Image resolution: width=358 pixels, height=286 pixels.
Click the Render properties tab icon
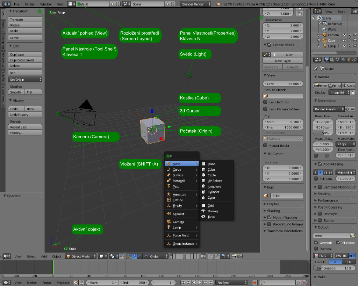tap(327, 60)
